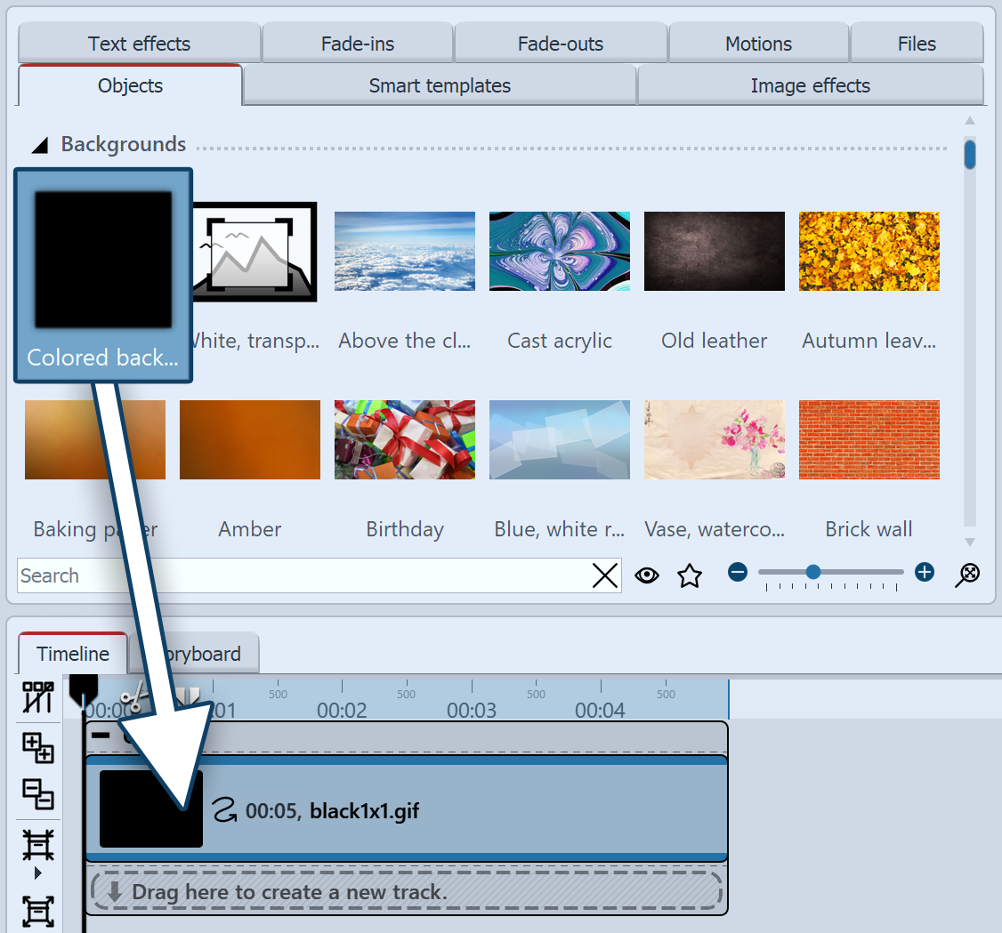1002x933 pixels.
Task: Click the collapse all tracks icon
Action: [x=37, y=794]
